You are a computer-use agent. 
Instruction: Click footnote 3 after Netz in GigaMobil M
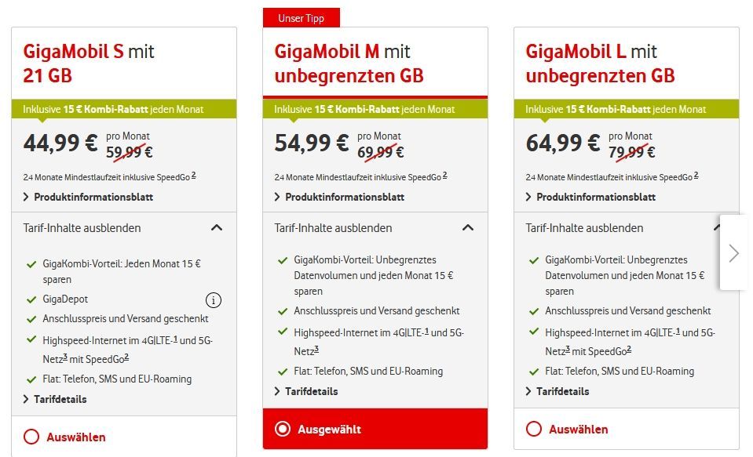coord(316,349)
